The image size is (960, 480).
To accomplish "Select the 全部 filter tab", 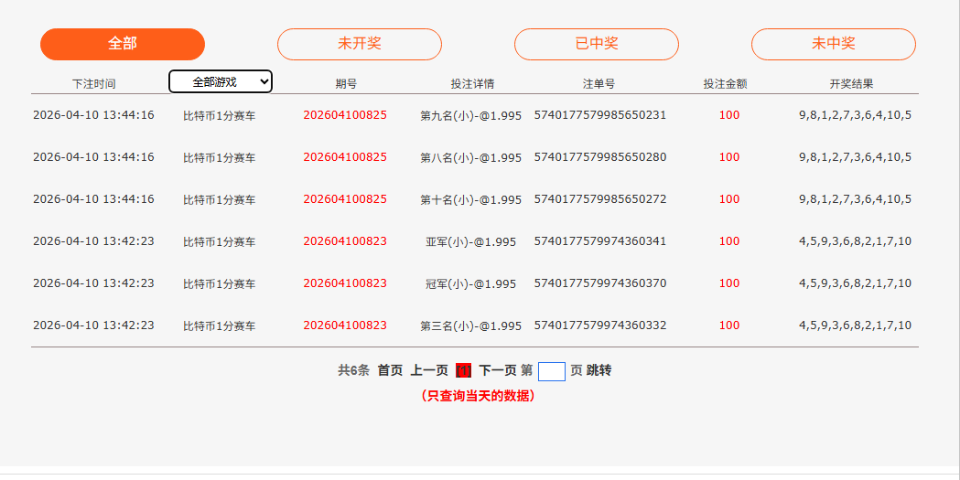I will coord(123,44).
